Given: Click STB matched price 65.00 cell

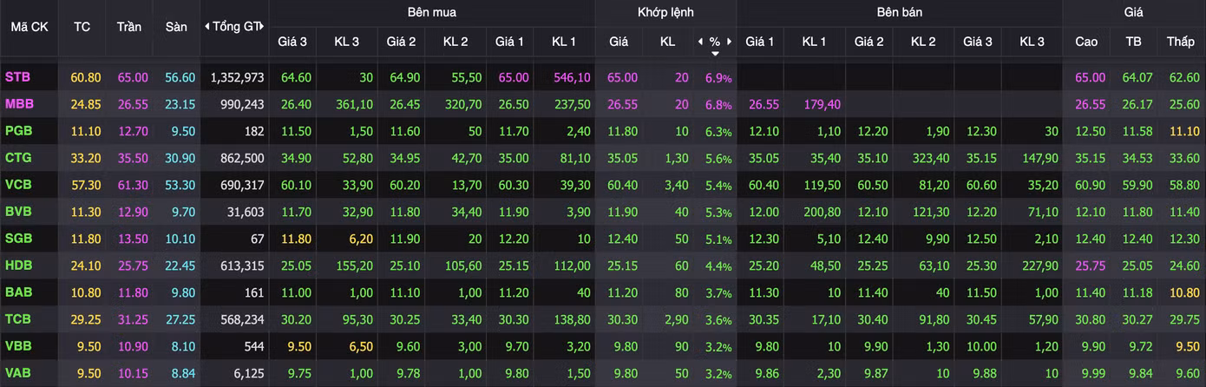Looking at the screenshot, I should click(x=619, y=77).
